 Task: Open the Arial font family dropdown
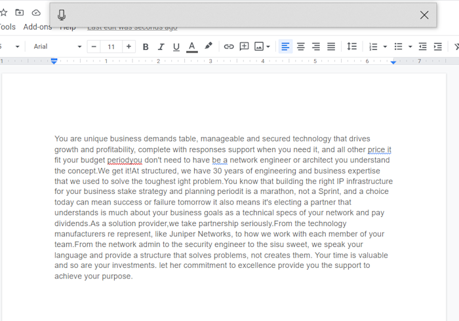[x=57, y=47]
